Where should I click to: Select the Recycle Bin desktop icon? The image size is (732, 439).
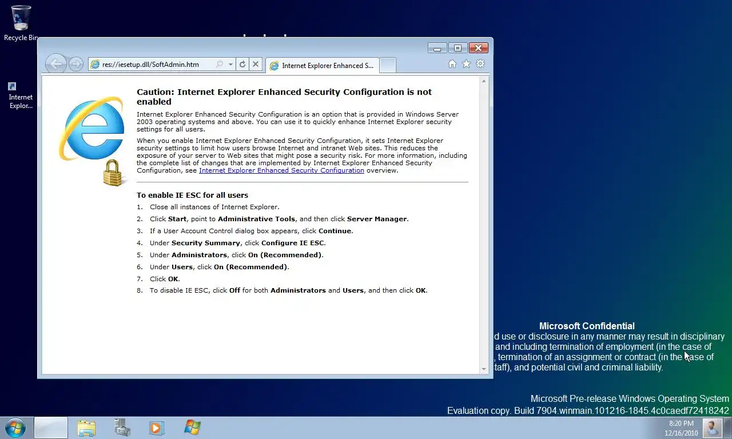[x=21, y=23]
